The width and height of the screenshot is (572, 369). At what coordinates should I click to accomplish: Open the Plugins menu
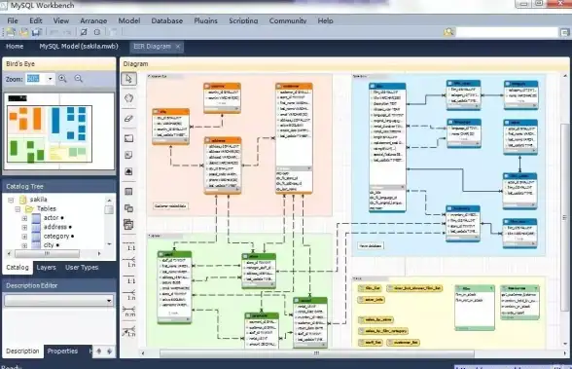click(206, 20)
